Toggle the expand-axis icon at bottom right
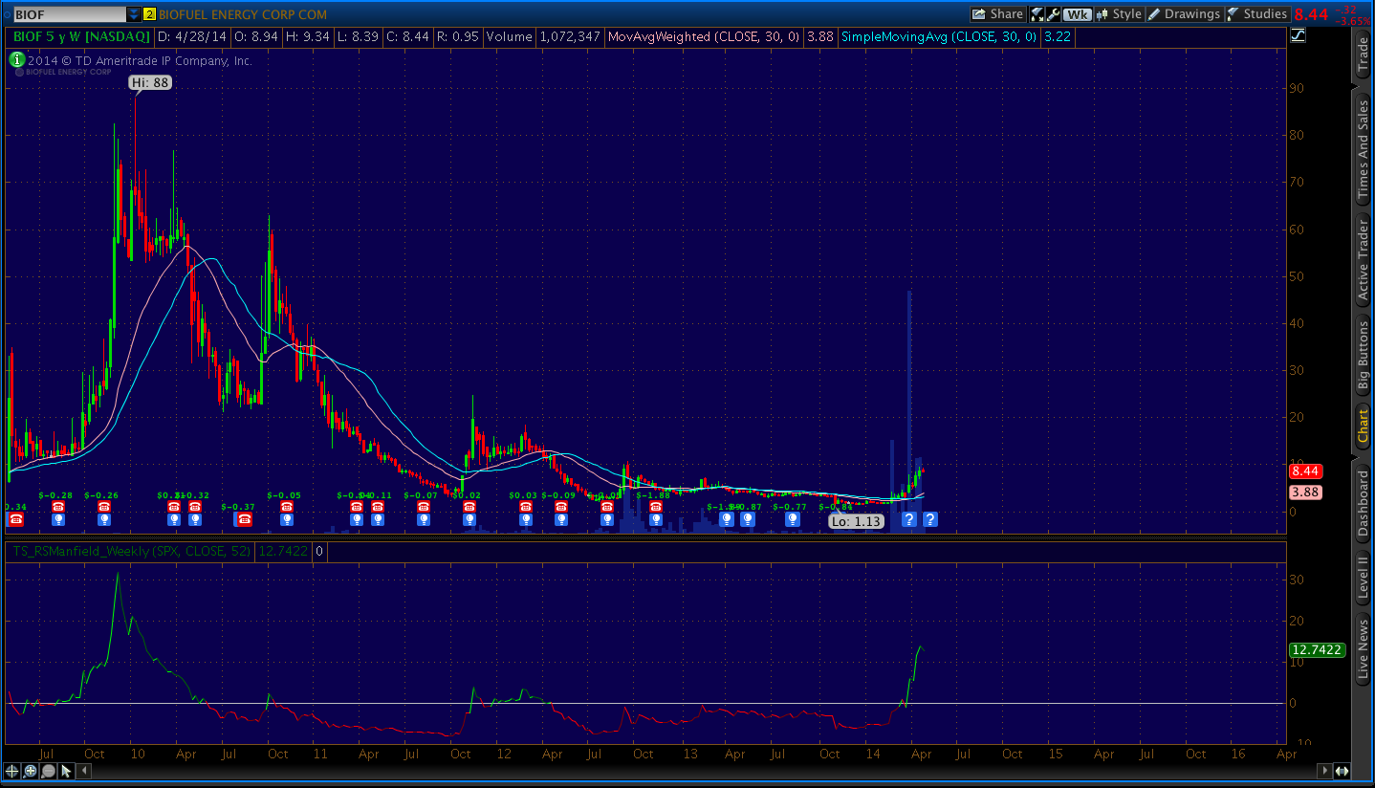 (x=1342, y=771)
